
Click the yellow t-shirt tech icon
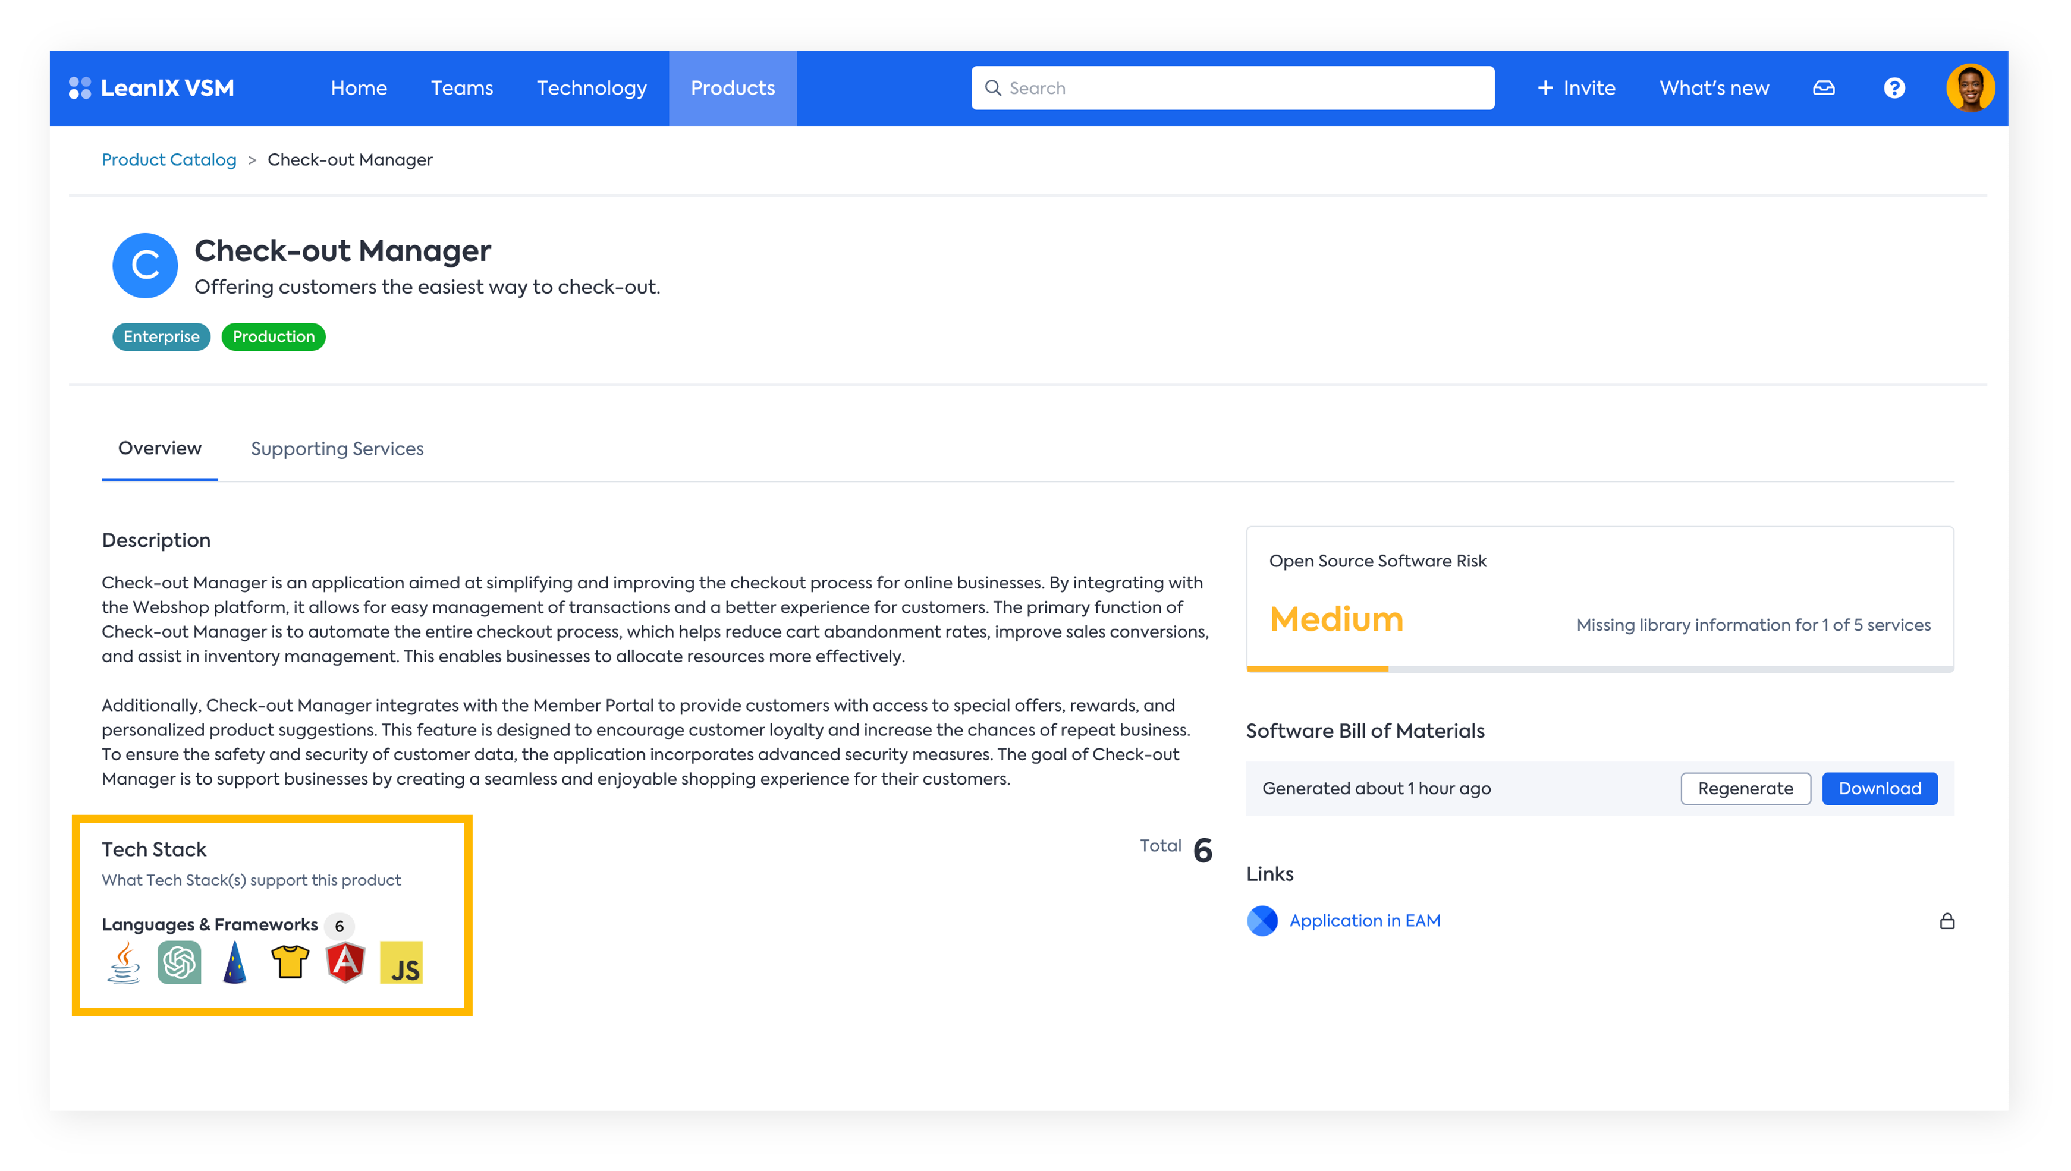click(x=290, y=961)
